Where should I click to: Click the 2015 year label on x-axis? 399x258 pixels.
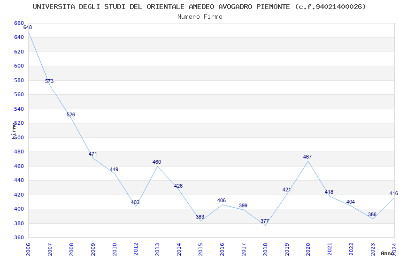pos(200,249)
